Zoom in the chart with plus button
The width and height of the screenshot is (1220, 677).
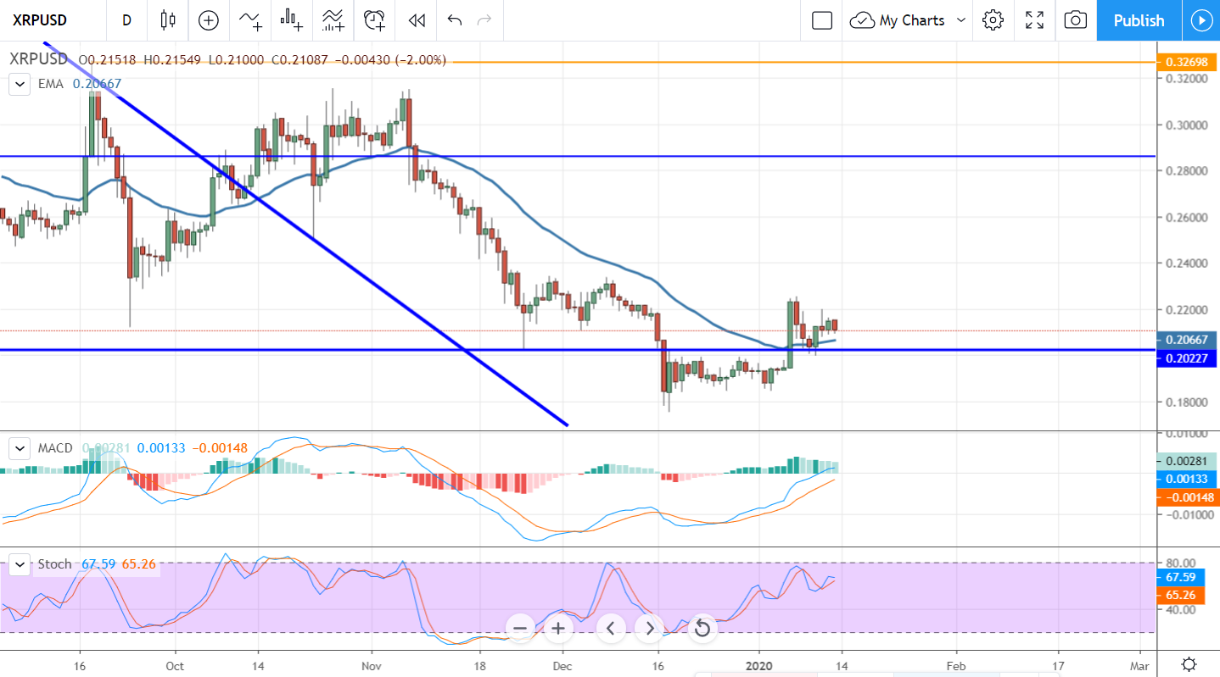tap(558, 629)
